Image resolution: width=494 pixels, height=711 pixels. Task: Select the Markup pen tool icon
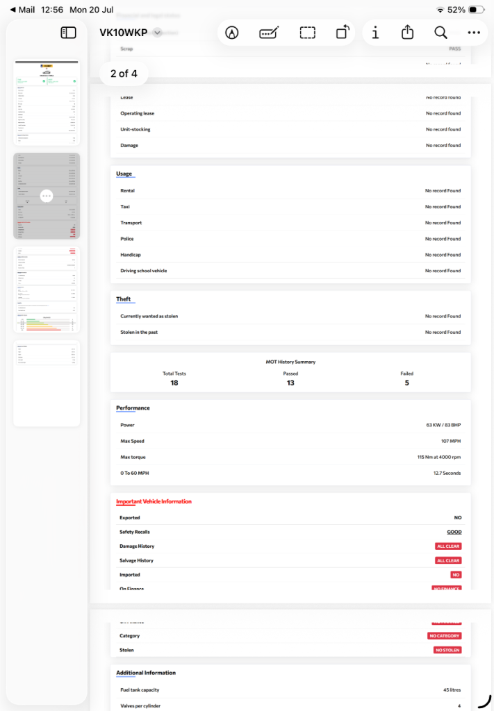(232, 33)
